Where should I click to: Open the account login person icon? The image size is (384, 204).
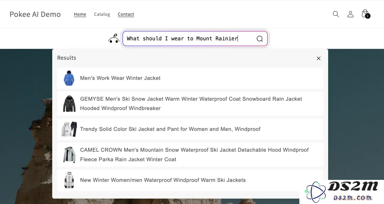pyautogui.click(x=351, y=14)
